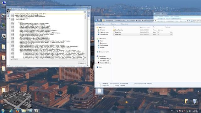Select the desktop file icon below the Explorer window
The height and width of the screenshot is (113, 201).
click(99, 91)
